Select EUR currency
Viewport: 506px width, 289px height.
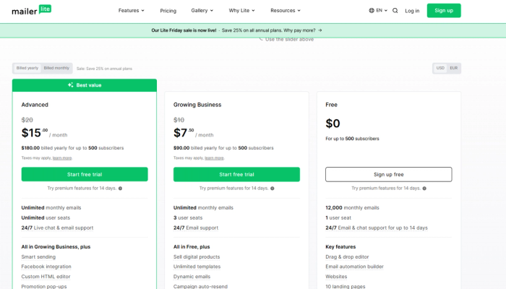click(454, 68)
